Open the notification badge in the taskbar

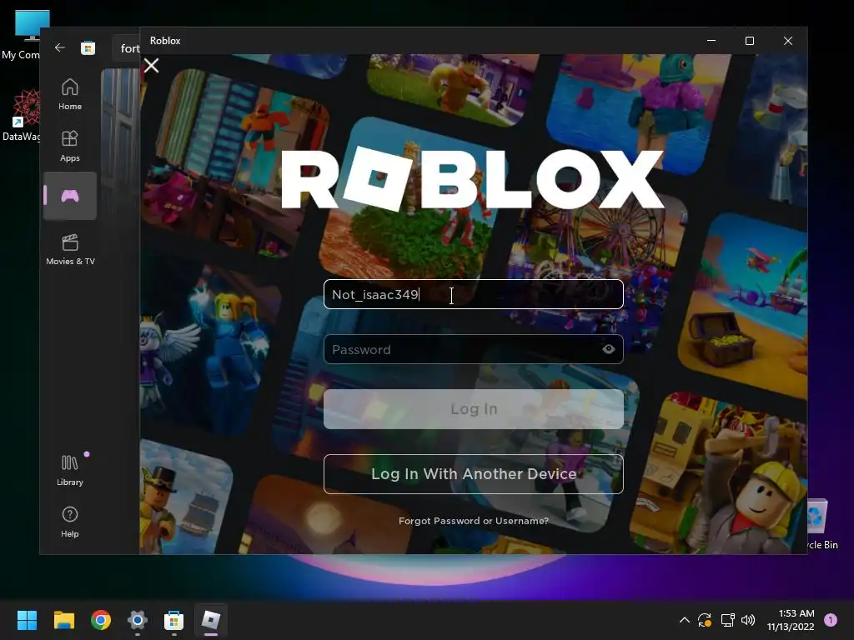pos(831,620)
